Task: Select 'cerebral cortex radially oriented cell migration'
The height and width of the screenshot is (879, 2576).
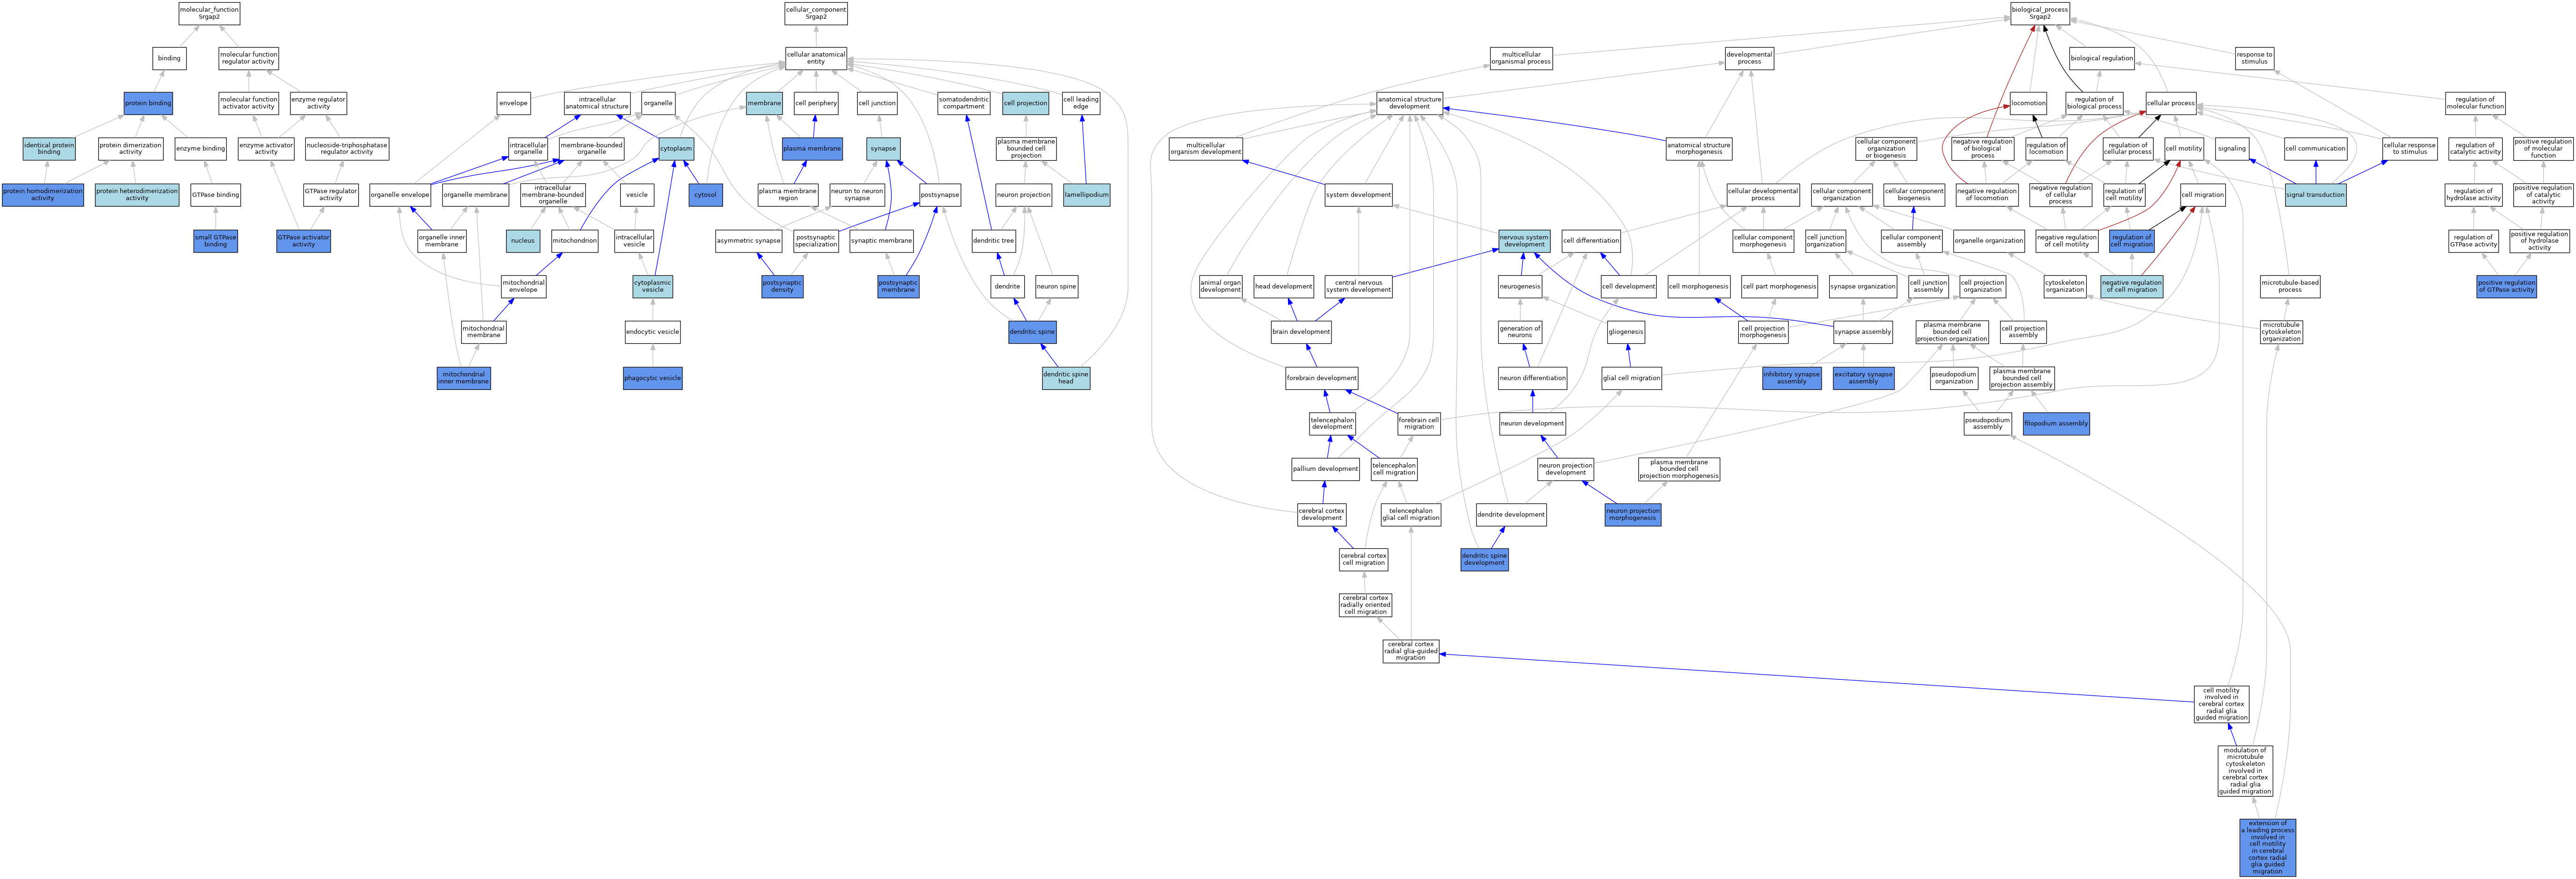Action: pyautogui.click(x=1365, y=605)
